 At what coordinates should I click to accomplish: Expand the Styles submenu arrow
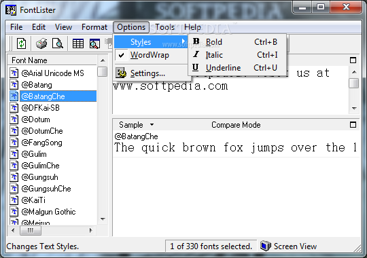pyautogui.click(x=183, y=41)
